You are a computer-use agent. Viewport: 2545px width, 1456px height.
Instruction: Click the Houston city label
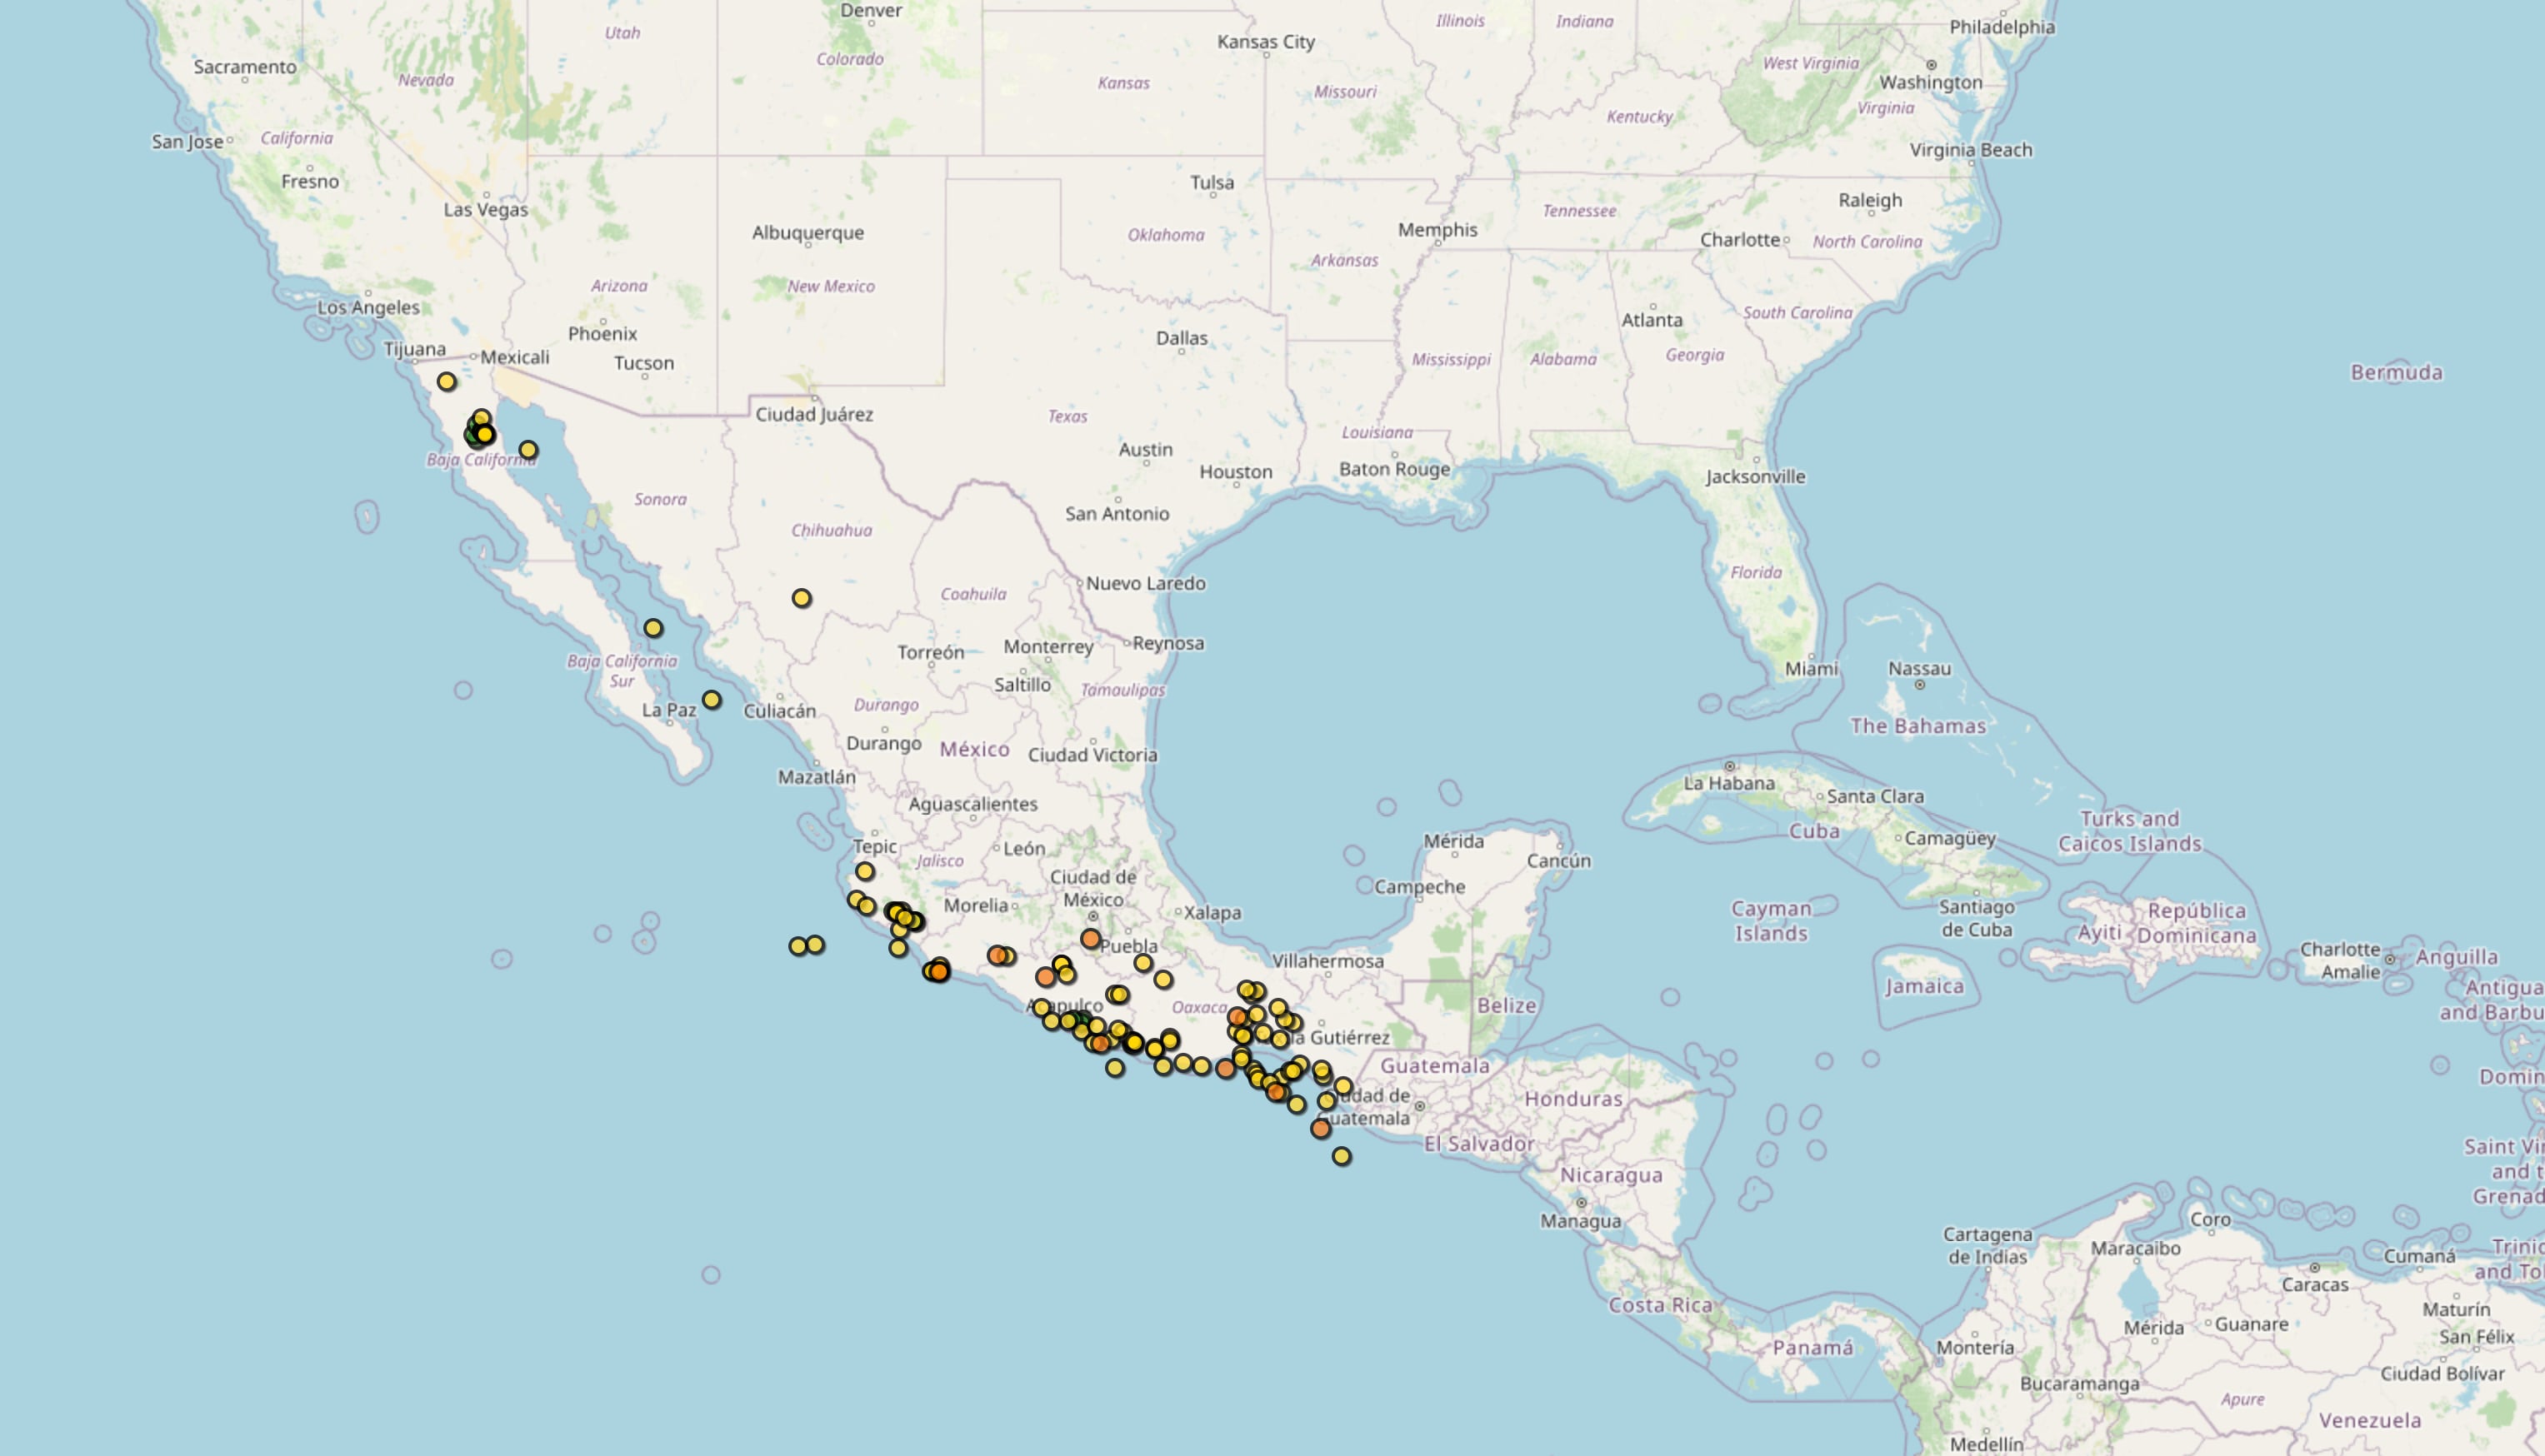pos(1236,472)
